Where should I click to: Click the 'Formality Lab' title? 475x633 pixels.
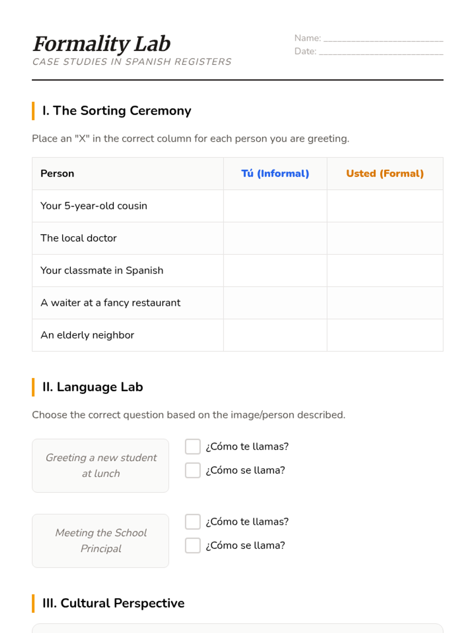pos(102,44)
